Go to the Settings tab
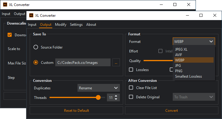The width and height of the screenshot is (222, 119). pos(76,25)
